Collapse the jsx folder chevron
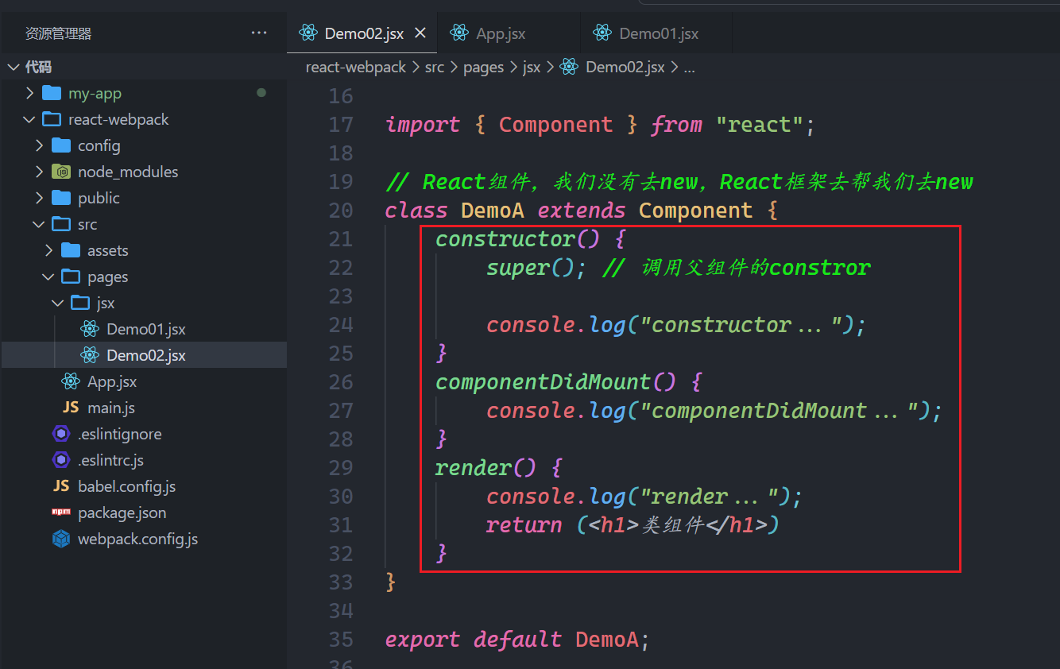Viewport: 1060px width, 669px height. pyautogui.click(x=58, y=303)
